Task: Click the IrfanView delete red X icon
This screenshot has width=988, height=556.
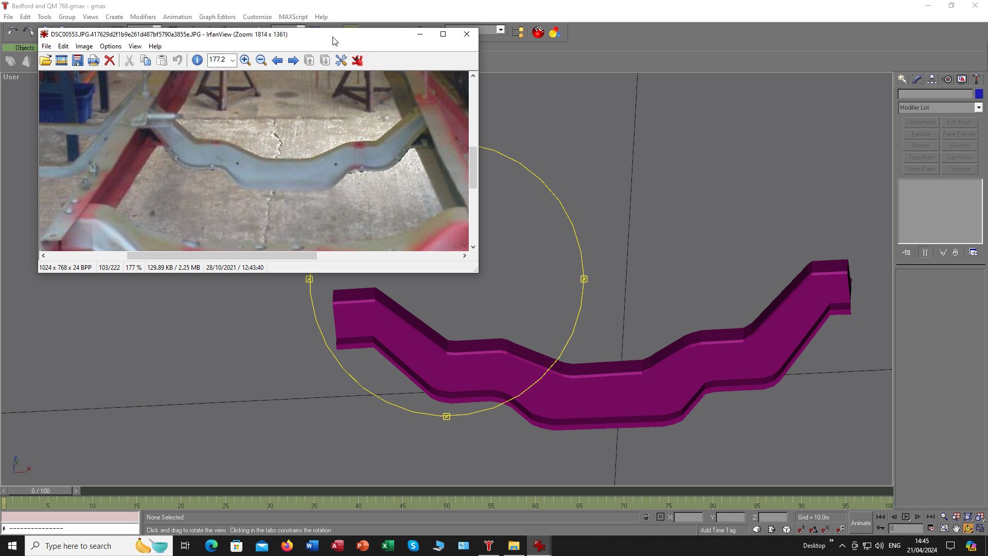Action: point(110,61)
